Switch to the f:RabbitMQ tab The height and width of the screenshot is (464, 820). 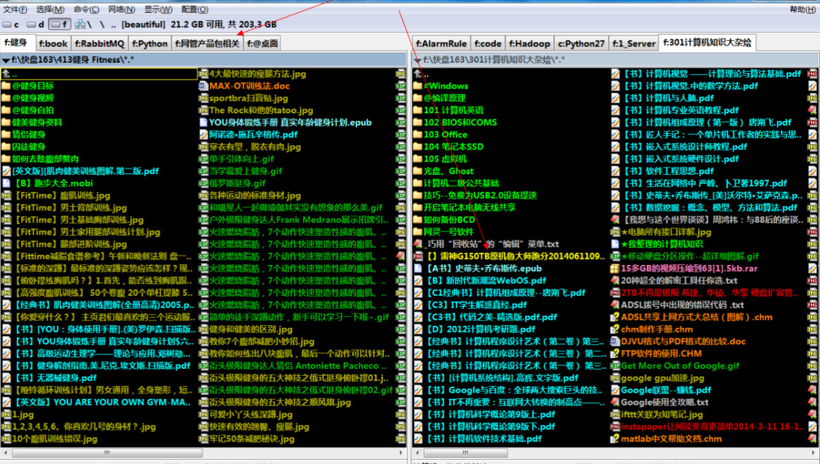point(99,43)
